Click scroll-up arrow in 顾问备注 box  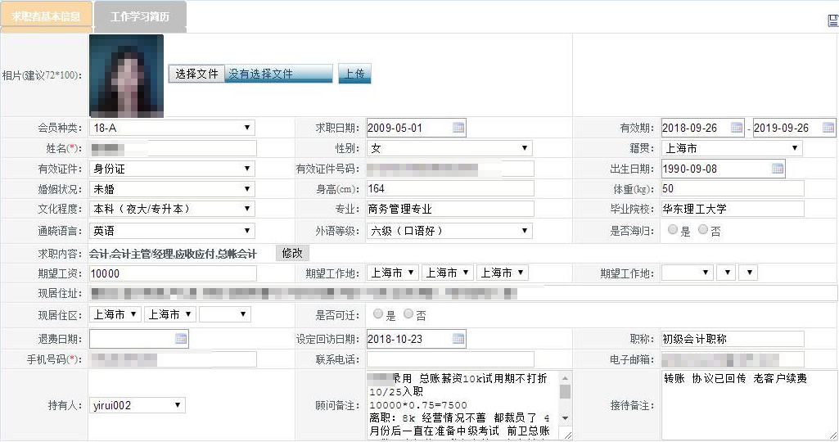coord(565,378)
